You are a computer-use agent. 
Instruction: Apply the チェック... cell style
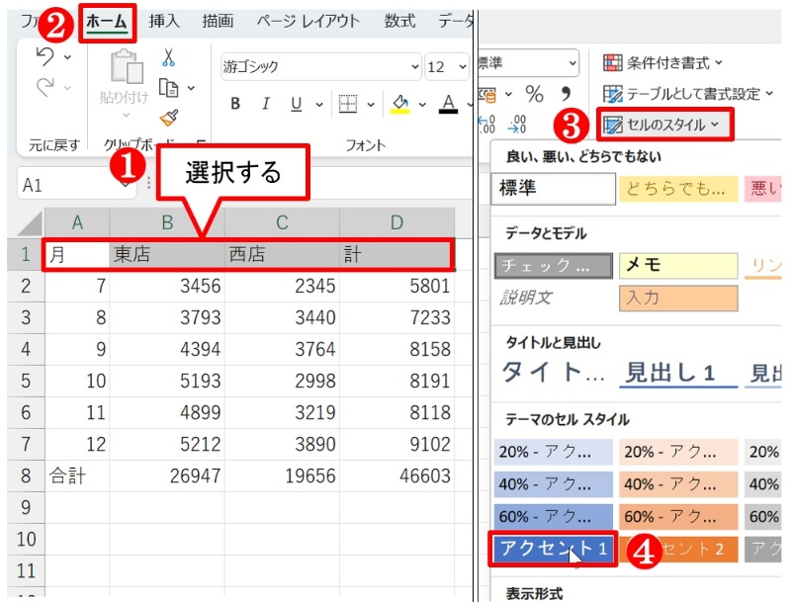pos(554,265)
